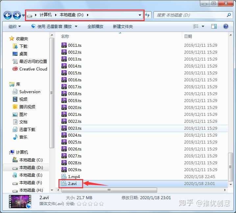Select file 0011.ts
Screen dimensions: 236x213
(75, 45)
